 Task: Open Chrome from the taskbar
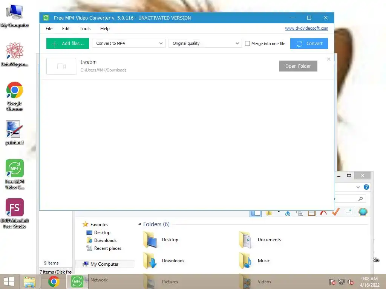[x=54, y=281]
